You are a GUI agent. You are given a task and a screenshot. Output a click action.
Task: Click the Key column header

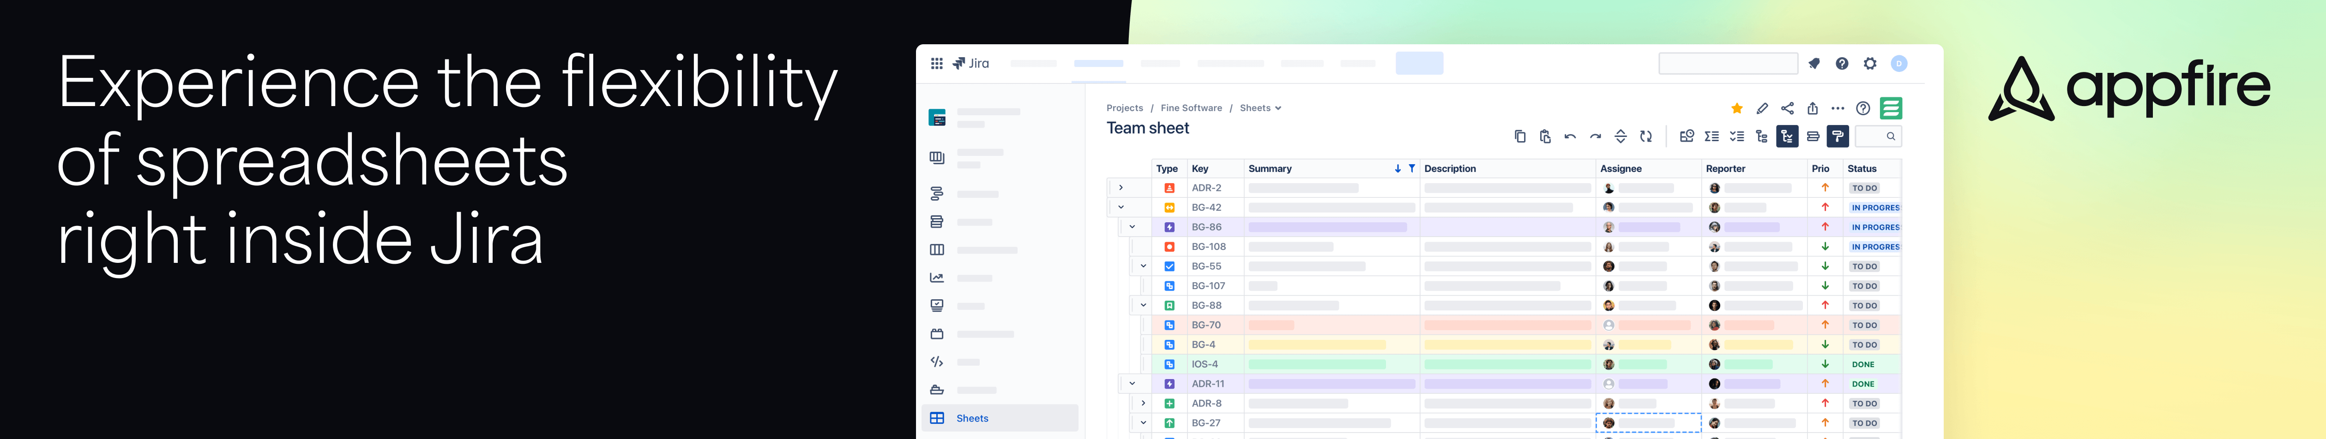(1214, 169)
